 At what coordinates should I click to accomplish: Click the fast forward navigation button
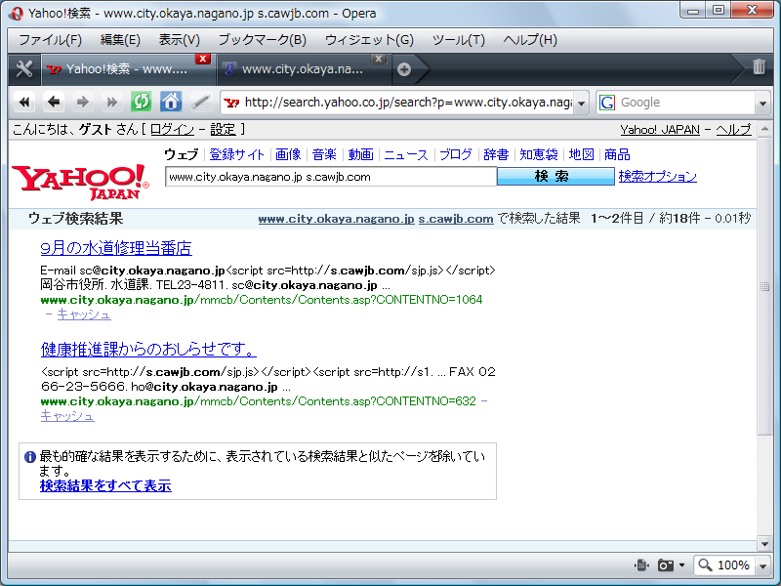point(111,103)
